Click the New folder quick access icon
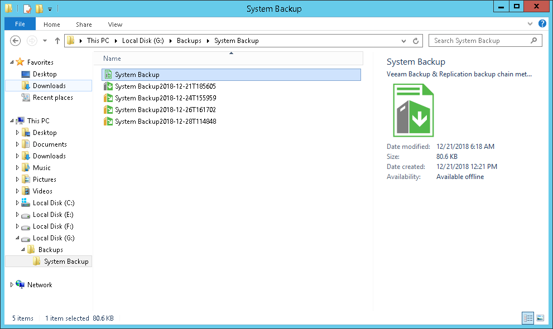Image resolution: width=553 pixels, height=329 pixels. coord(39,8)
